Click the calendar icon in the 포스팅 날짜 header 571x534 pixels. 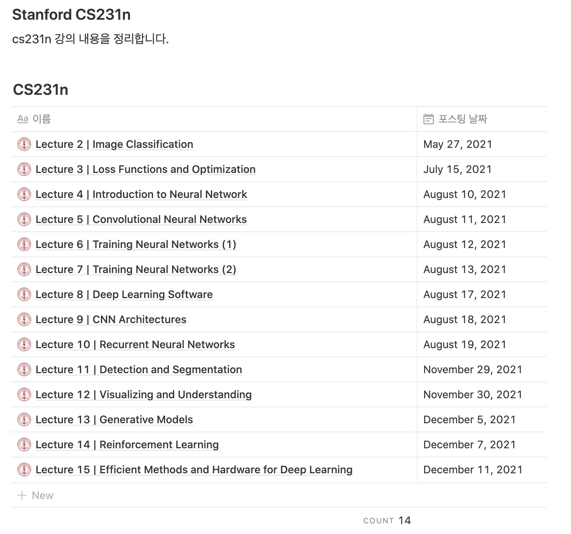click(x=428, y=119)
